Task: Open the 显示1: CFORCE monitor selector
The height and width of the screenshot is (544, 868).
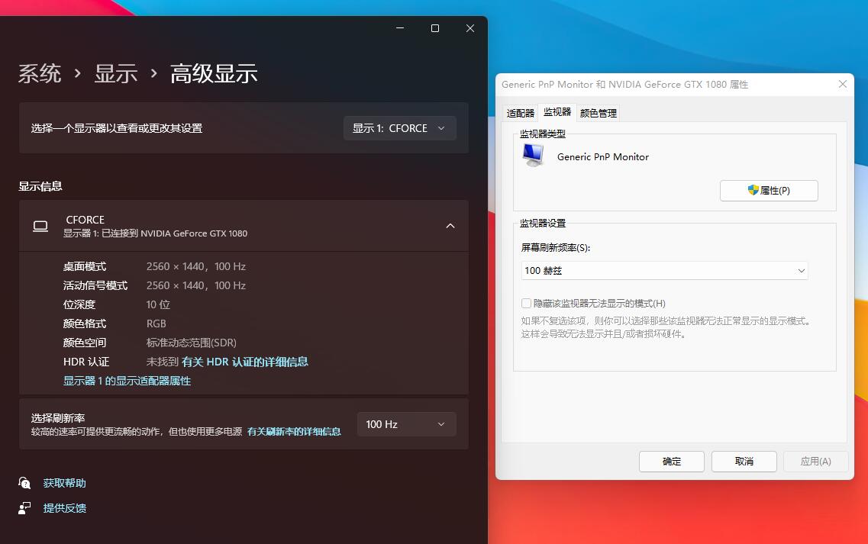Action: tap(399, 128)
